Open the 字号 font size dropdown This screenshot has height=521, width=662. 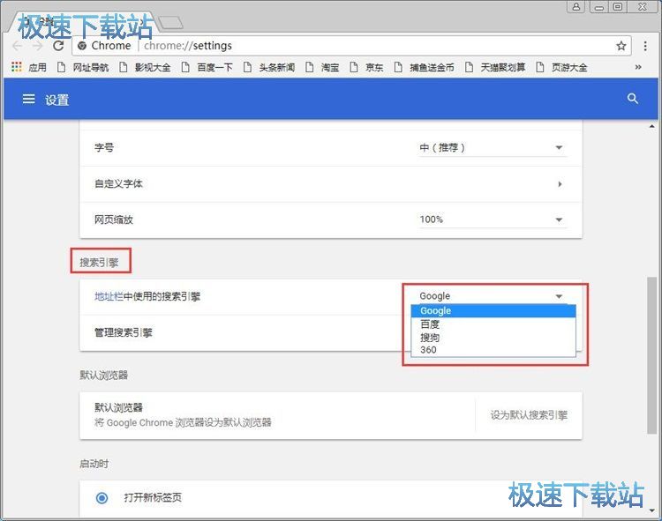pos(492,148)
